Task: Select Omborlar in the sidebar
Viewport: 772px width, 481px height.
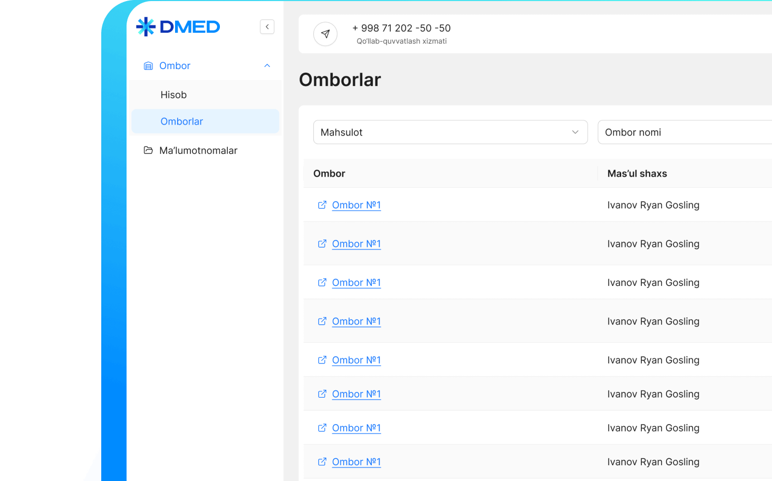Action: 181,121
